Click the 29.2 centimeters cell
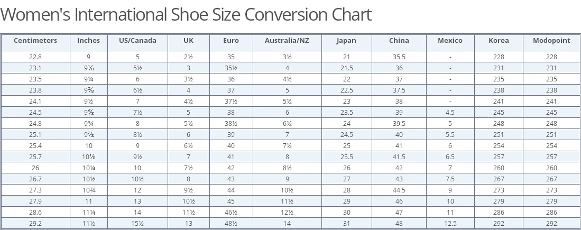Screen dimensions: 581x230 coord(35,224)
